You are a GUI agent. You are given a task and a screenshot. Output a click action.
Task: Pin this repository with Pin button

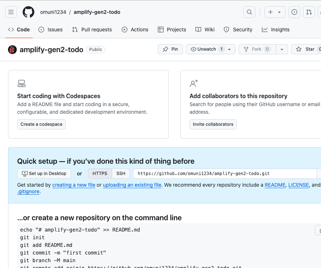170,49
